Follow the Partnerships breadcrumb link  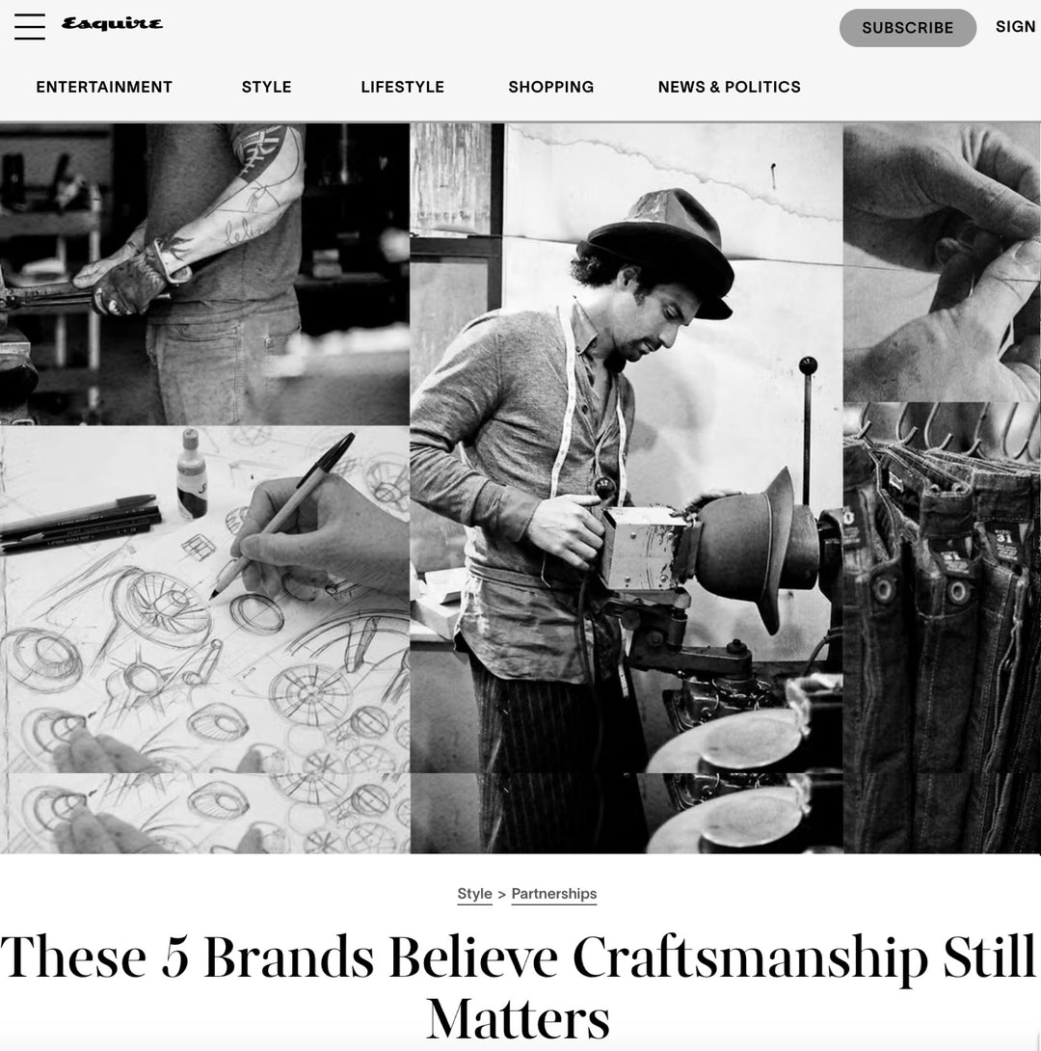(554, 894)
